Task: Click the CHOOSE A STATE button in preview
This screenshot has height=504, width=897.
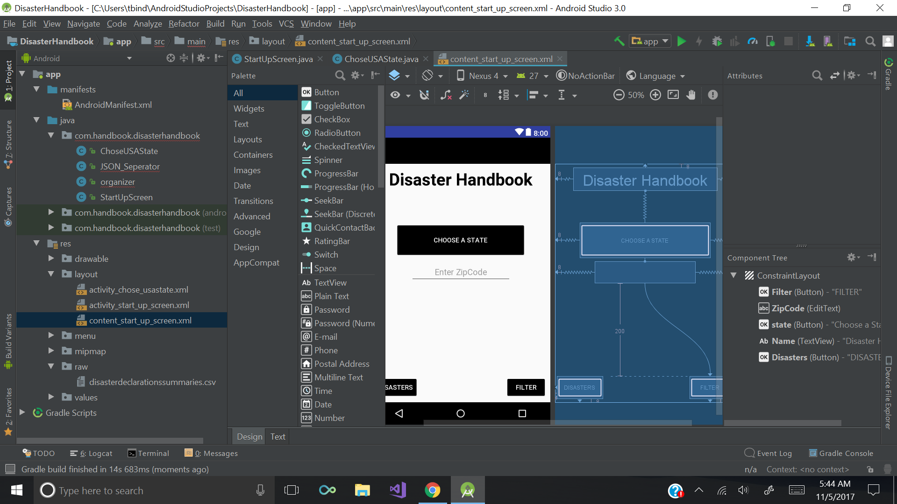Action: 460,240
